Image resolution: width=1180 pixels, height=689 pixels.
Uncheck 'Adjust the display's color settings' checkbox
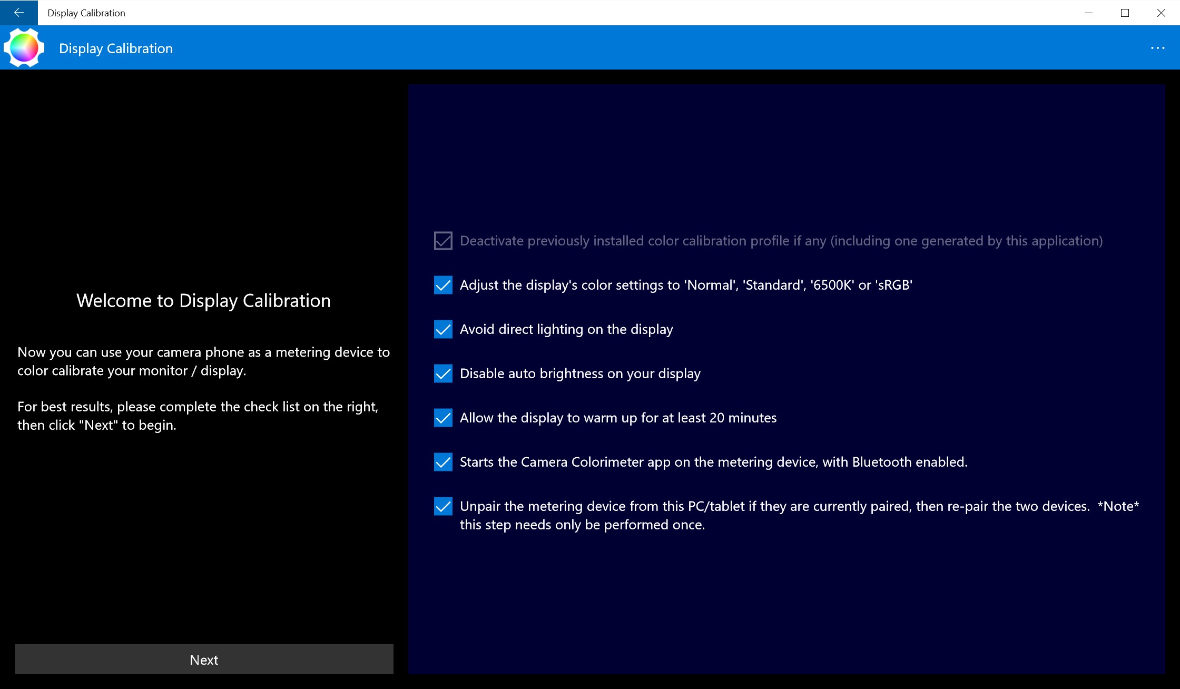[x=443, y=286]
